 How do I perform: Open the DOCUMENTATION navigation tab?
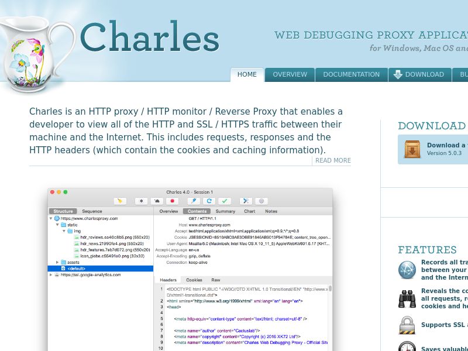[x=351, y=75]
